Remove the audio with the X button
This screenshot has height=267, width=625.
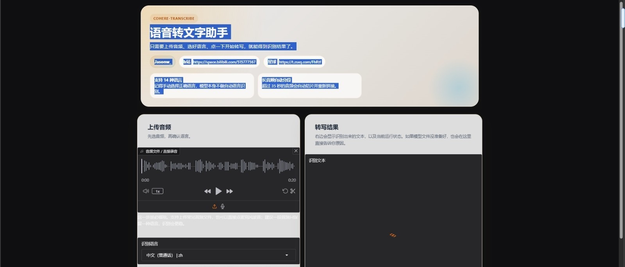pyautogui.click(x=296, y=151)
